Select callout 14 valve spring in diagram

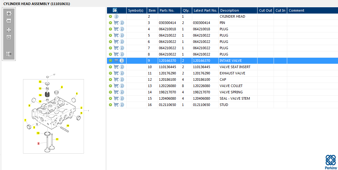click(x=40, y=95)
